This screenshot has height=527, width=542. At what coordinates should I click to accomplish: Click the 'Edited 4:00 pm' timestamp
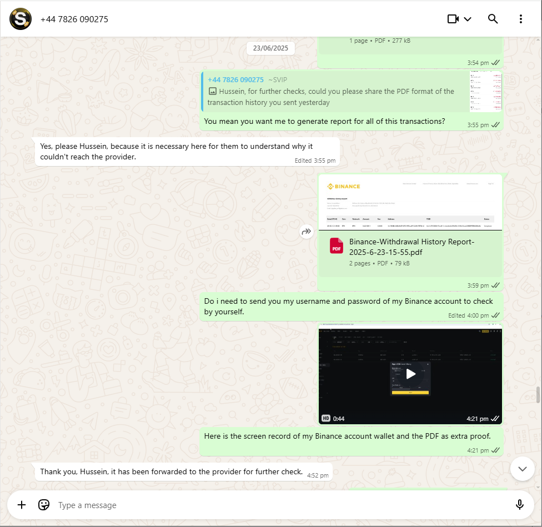click(x=468, y=315)
